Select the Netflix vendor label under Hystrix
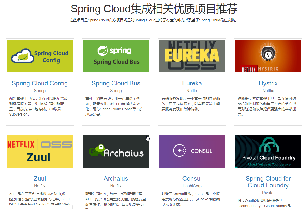303x209 pixels. coord(268,91)
